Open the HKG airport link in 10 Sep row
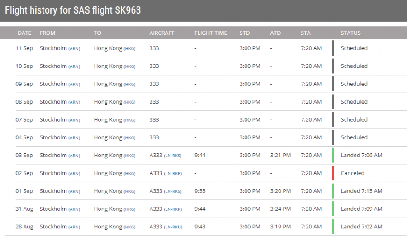 pyautogui.click(x=129, y=66)
